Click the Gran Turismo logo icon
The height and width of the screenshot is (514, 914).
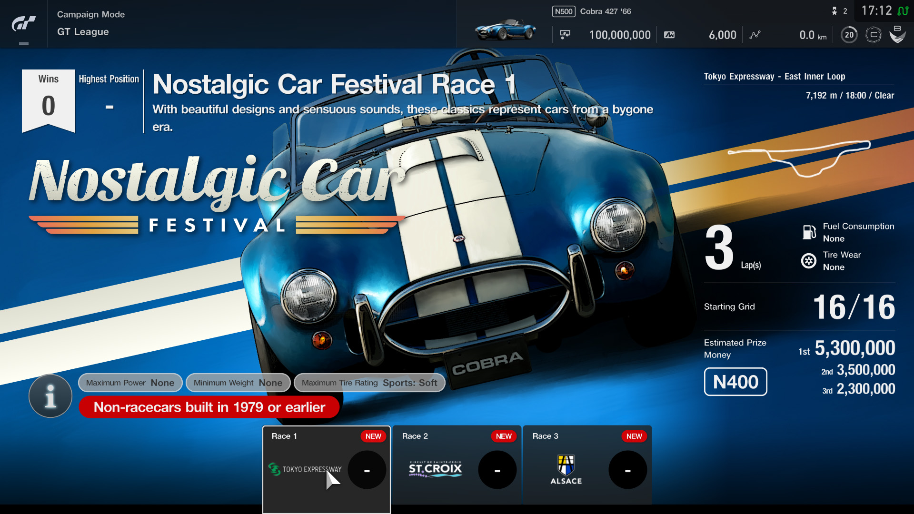[x=23, y=24]
